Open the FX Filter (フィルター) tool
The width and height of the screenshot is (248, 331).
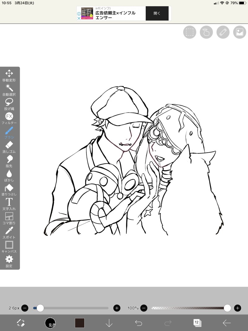pyautogui.click(x=9, y=118)
